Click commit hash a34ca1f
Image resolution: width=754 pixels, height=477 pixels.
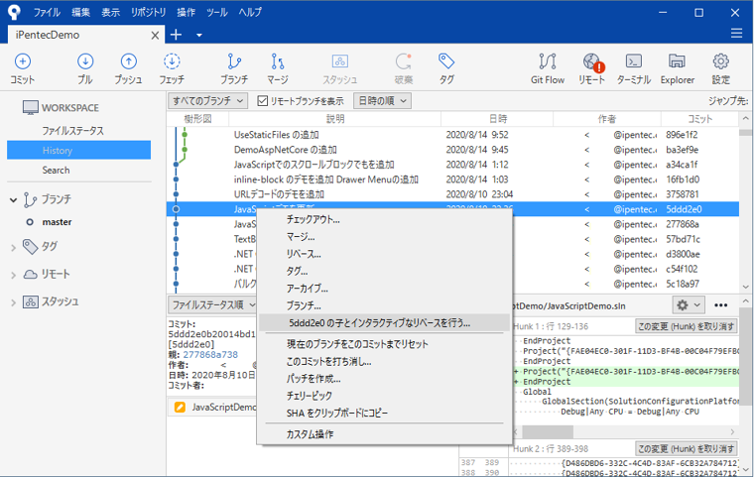point(682,165)
